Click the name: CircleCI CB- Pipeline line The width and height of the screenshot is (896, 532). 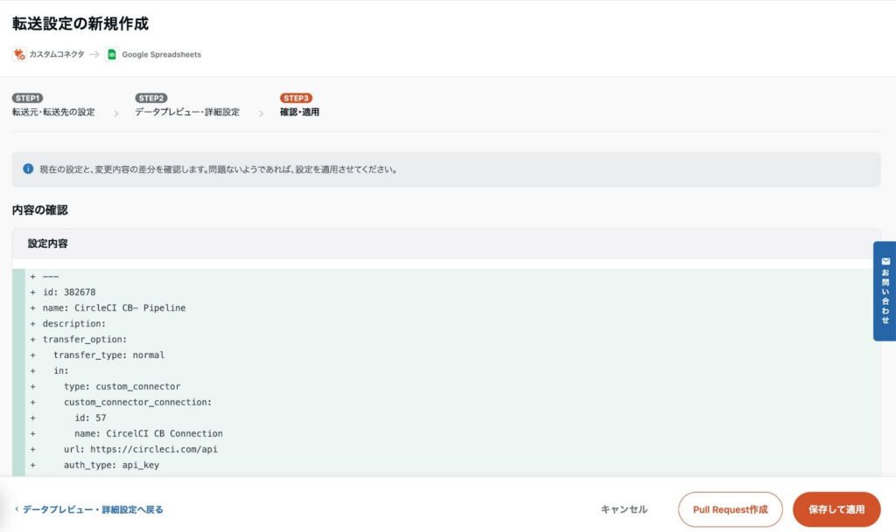[x=114, y=307]
